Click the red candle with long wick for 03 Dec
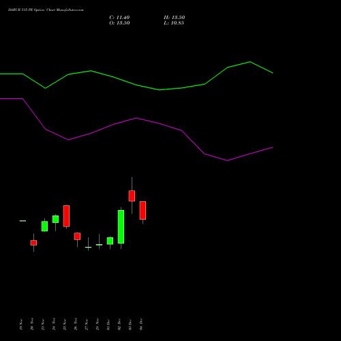This screenshot has width=341, height=341. 132,196
